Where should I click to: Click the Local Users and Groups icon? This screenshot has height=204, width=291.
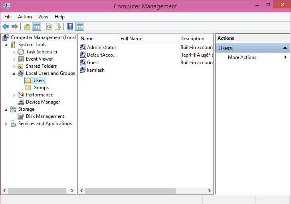(21, 73)
